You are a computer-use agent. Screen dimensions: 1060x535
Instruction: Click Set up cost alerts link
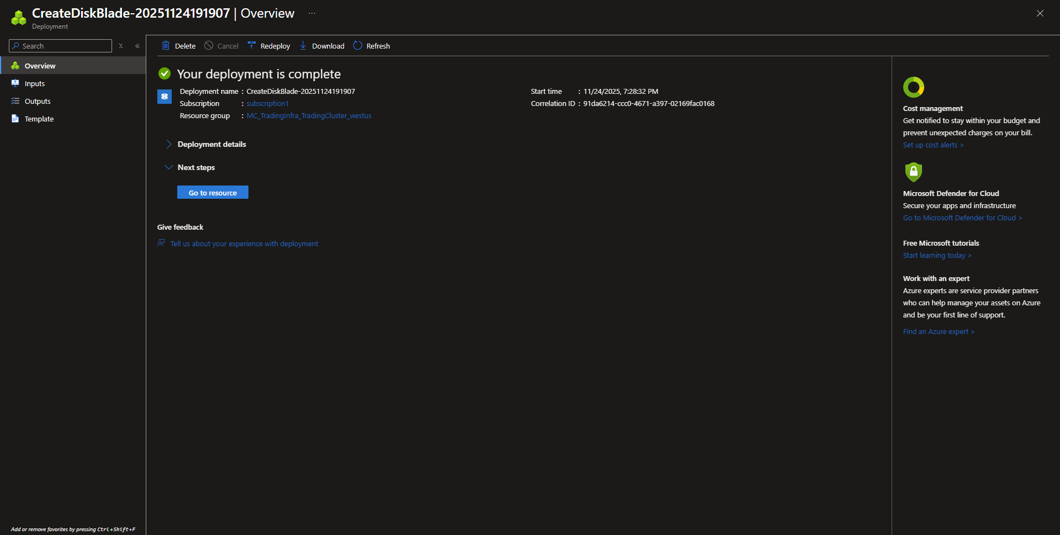[x=932, y=145]
